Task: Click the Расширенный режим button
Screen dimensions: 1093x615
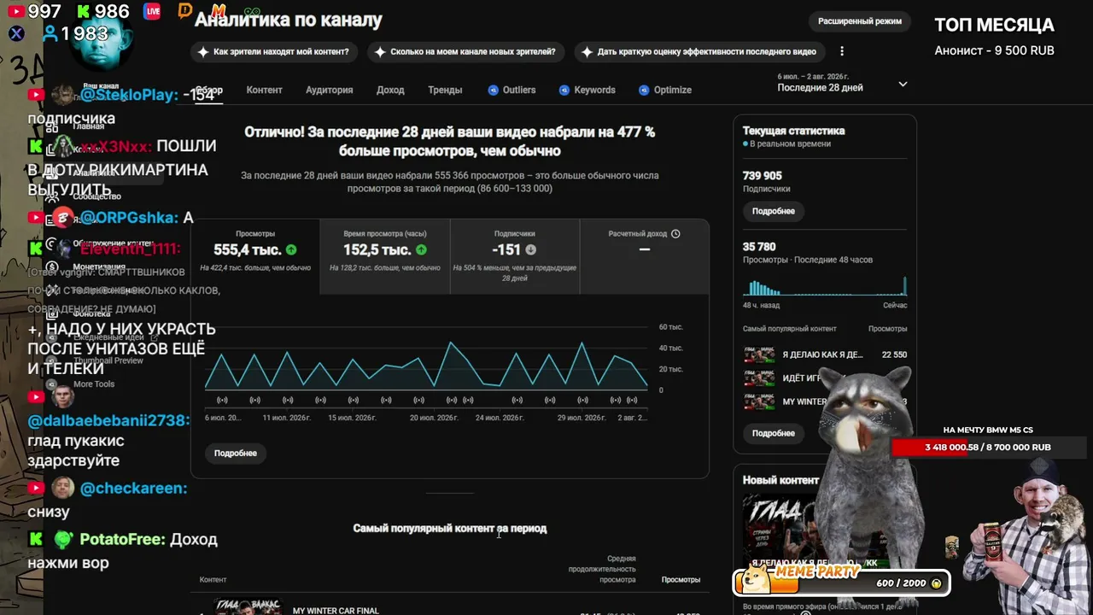Action: tap(860, 21)
